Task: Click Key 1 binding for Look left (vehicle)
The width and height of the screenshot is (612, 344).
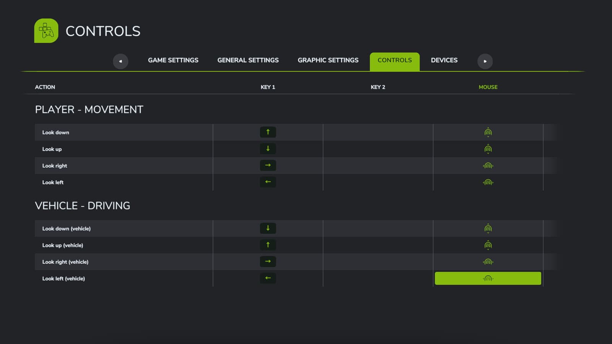Action: [268, 278]
